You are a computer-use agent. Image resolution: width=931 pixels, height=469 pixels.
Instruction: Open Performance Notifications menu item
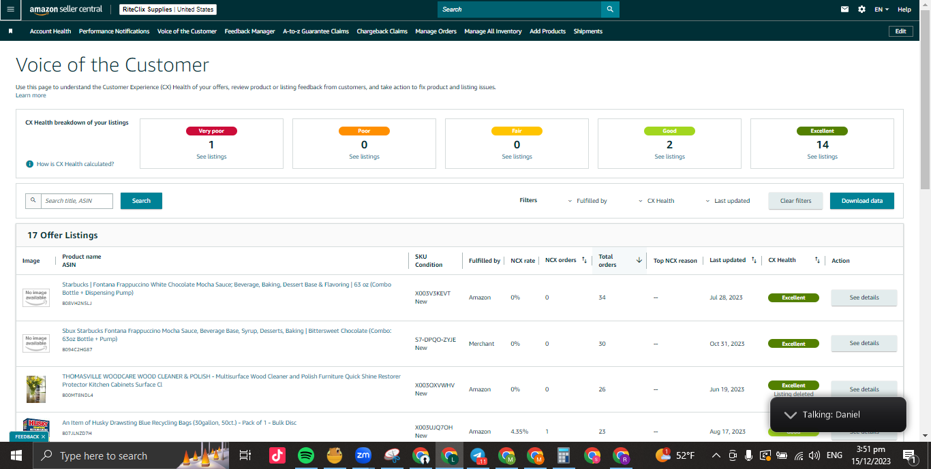pyautogui.click(x=114, y=31)
